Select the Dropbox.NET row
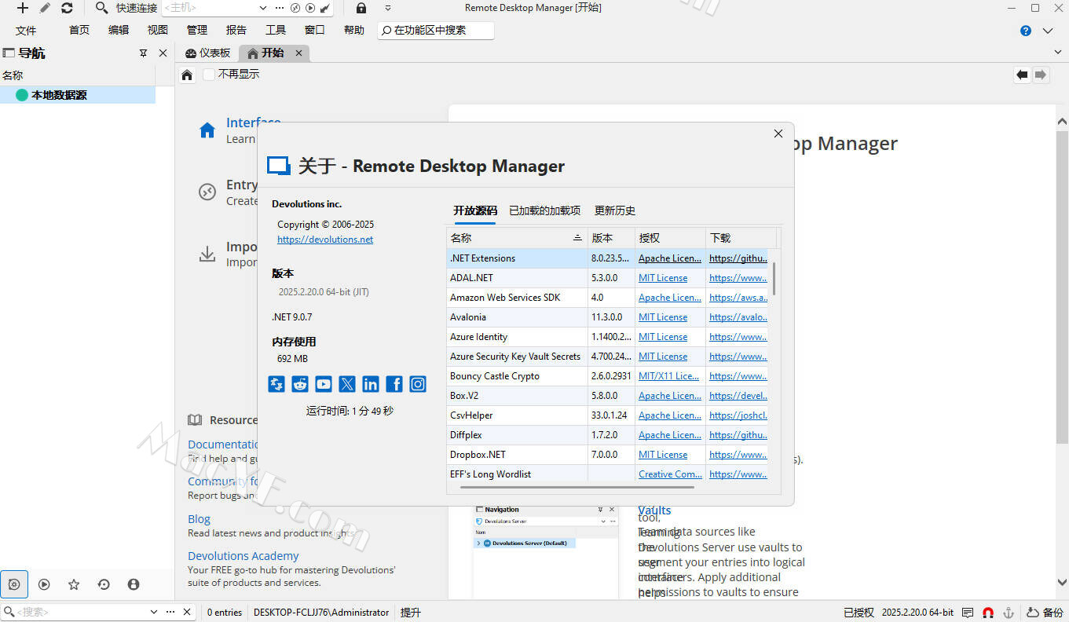The image size is (1069, 622). coord(607,455)
